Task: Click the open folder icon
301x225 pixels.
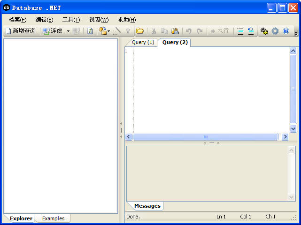Action: pyautogui.click(x=140, y=31)
